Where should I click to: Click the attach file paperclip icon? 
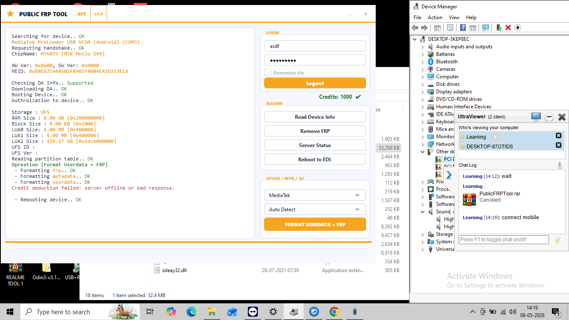click(558, 240)
